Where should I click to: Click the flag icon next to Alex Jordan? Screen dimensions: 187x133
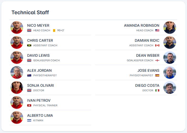[29, 76]
